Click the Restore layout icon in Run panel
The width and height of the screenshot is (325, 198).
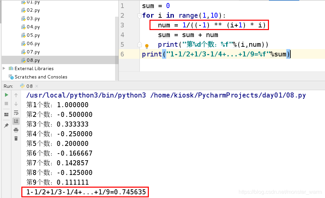click(x=6, y=115)
